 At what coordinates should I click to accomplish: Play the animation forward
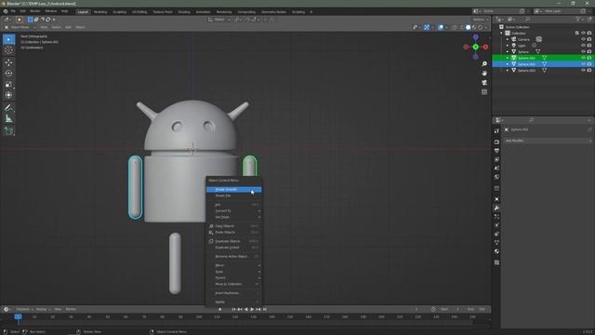tap(252, 309)
